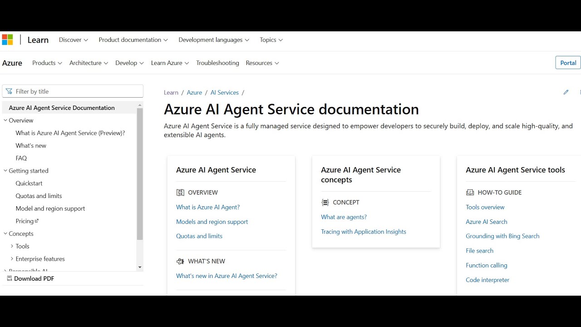Expand the Tools tree node
The width and height of the screenshot is (581, 327).
[12, 246]
